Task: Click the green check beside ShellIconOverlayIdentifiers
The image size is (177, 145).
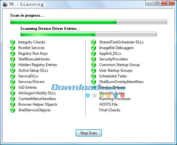Action: pyautogui.click(x=94, y=82)
